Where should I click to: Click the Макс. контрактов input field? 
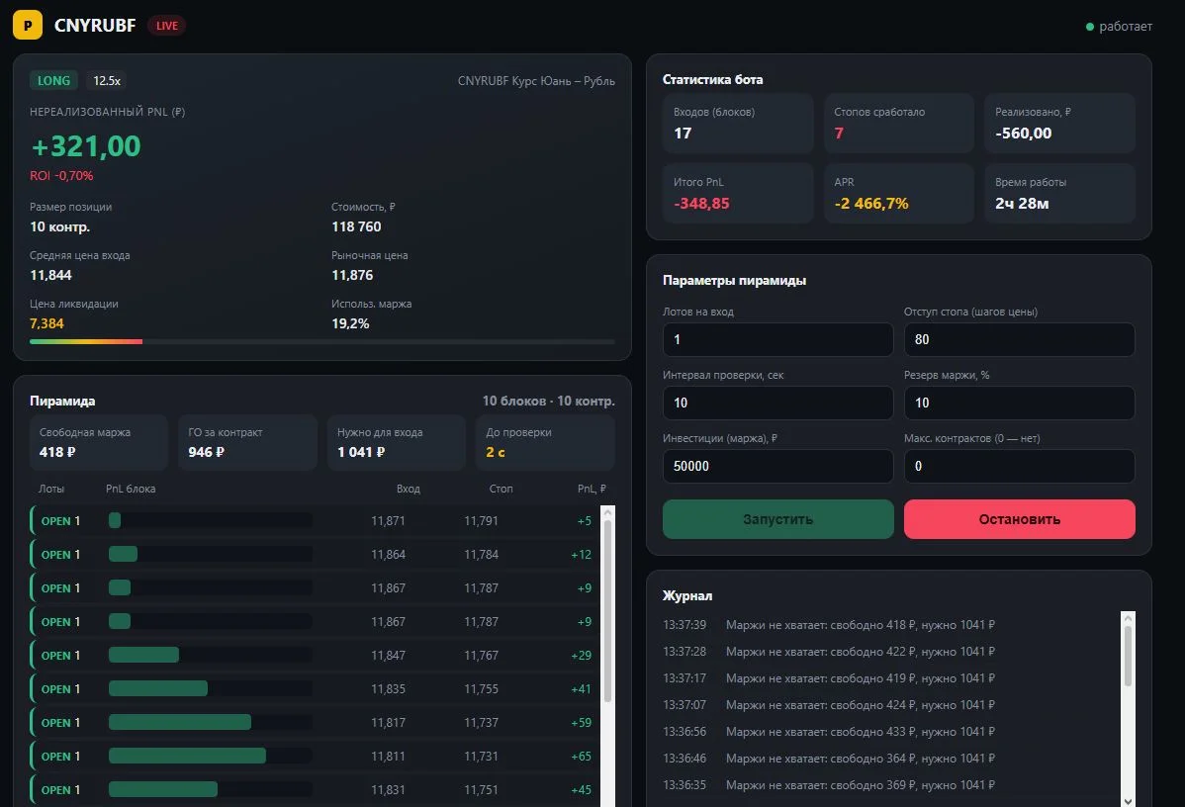tap(1019, 466)
